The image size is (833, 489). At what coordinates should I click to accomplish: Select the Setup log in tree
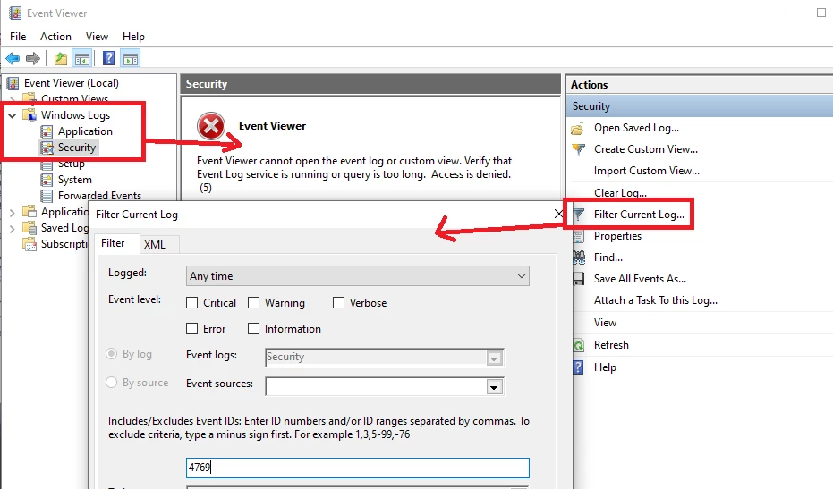click(x=72, y=164)
